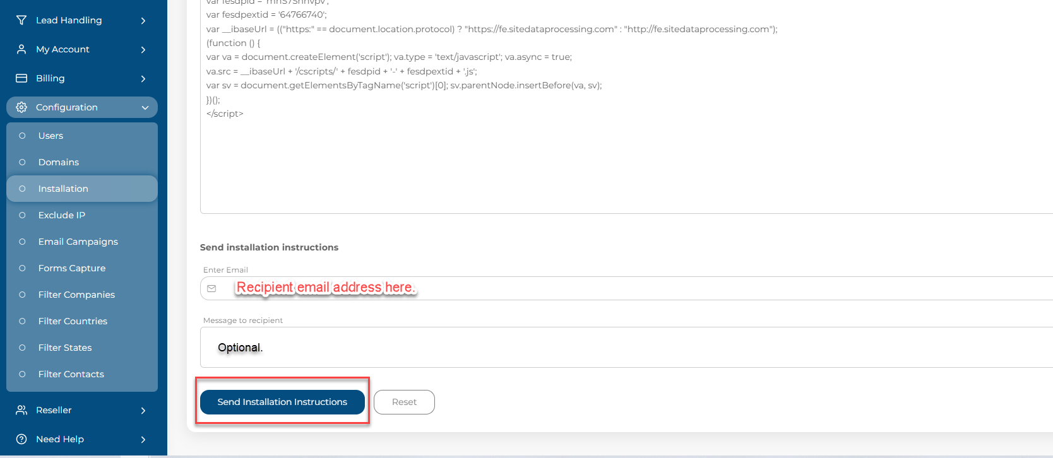Click the closing '</script>' line
Viewport: 1053px width, 458px height.
(x=225, y=114)
